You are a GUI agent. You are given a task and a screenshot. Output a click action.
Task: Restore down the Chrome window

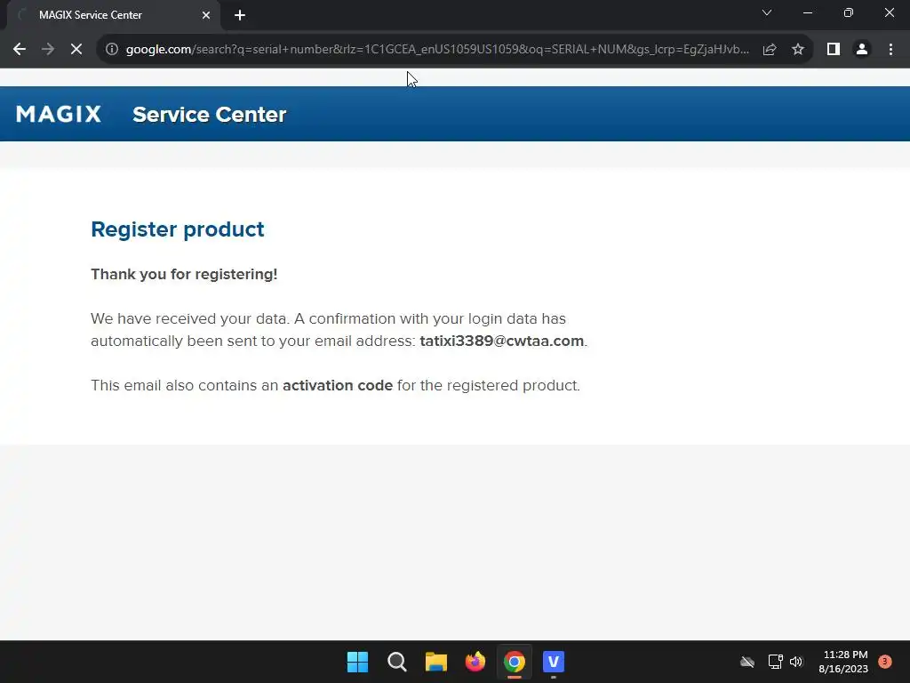849,12
